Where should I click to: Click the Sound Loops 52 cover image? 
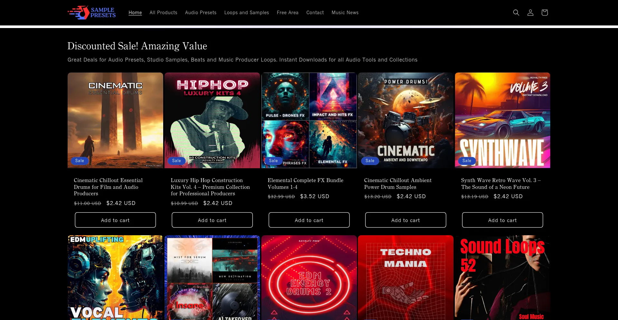502,277
